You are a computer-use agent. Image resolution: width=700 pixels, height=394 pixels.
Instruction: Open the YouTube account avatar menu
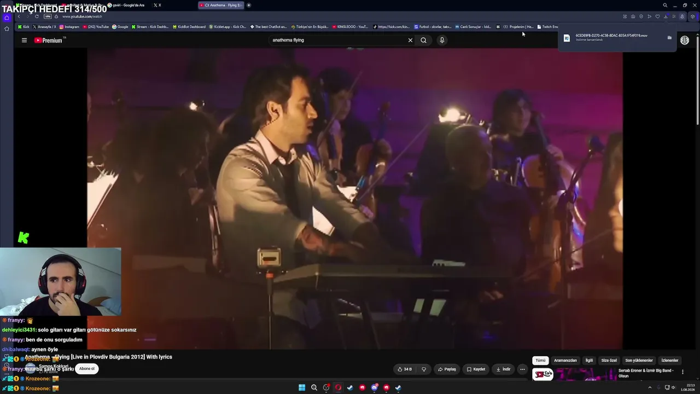click(x=685, y=40)
